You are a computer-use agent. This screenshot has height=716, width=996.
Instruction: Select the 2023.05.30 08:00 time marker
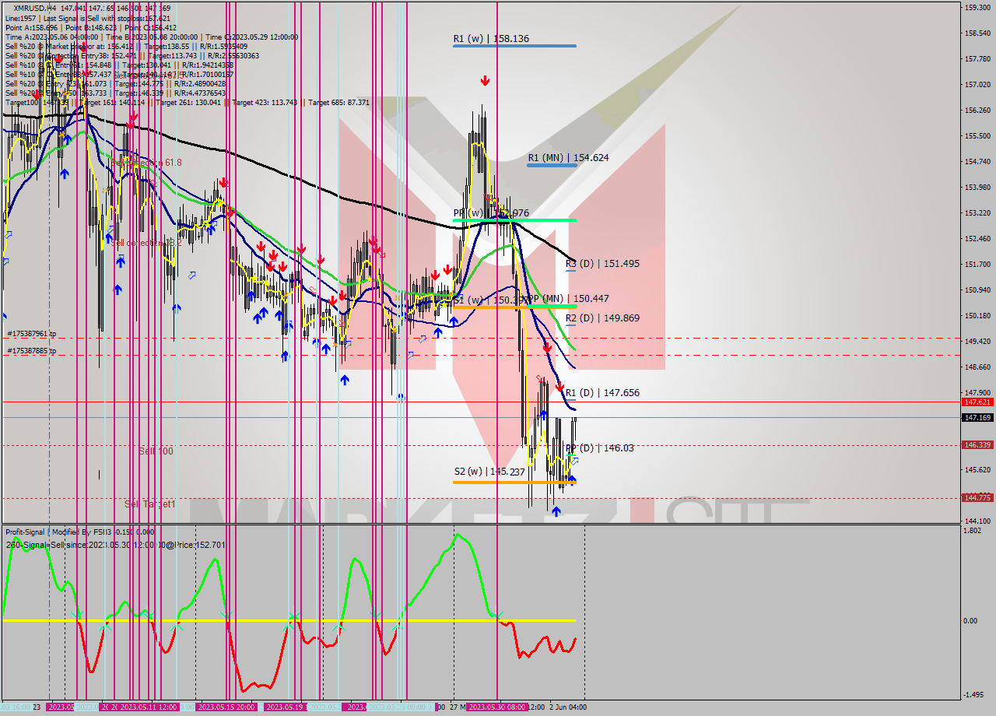[497, 707]
